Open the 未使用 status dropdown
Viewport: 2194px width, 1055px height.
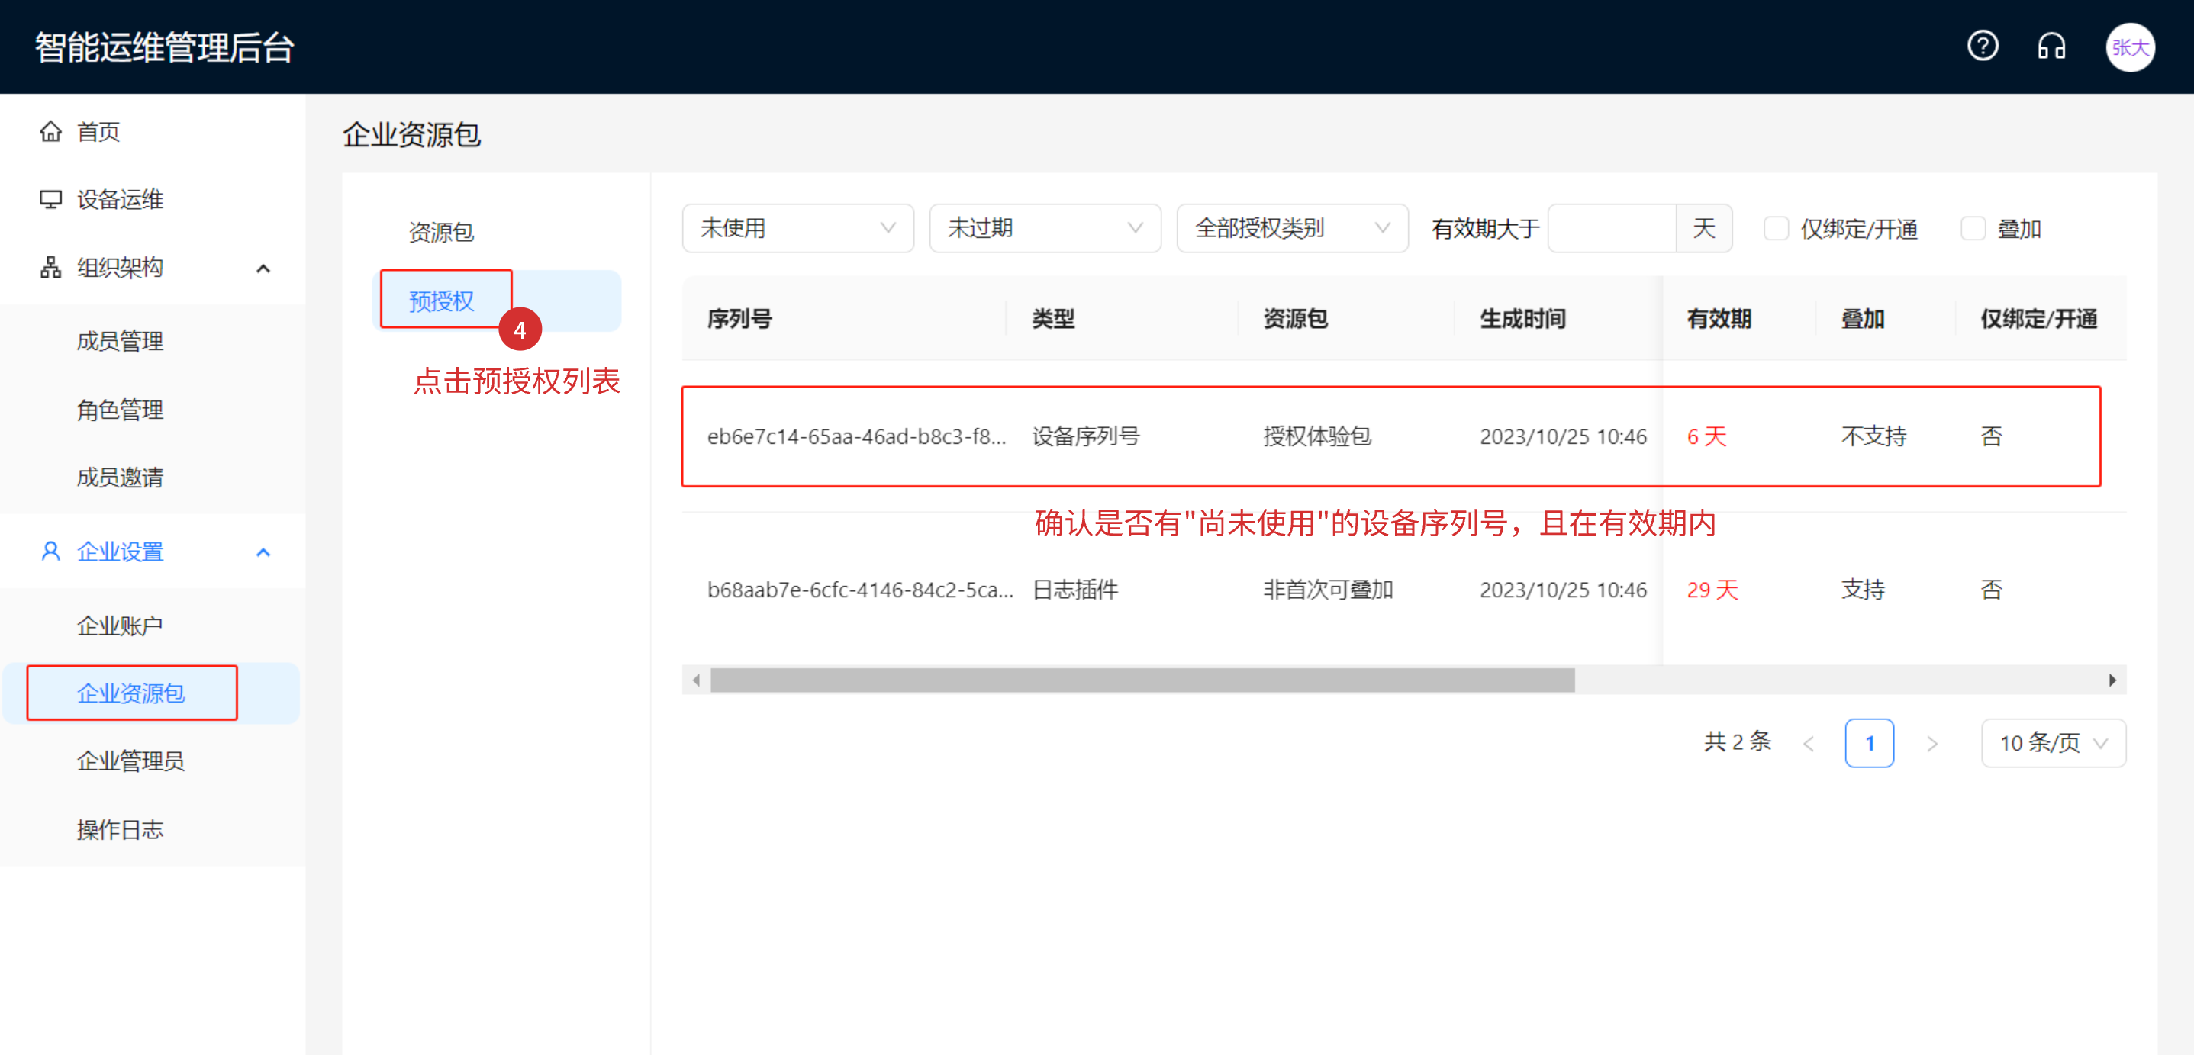797,228
